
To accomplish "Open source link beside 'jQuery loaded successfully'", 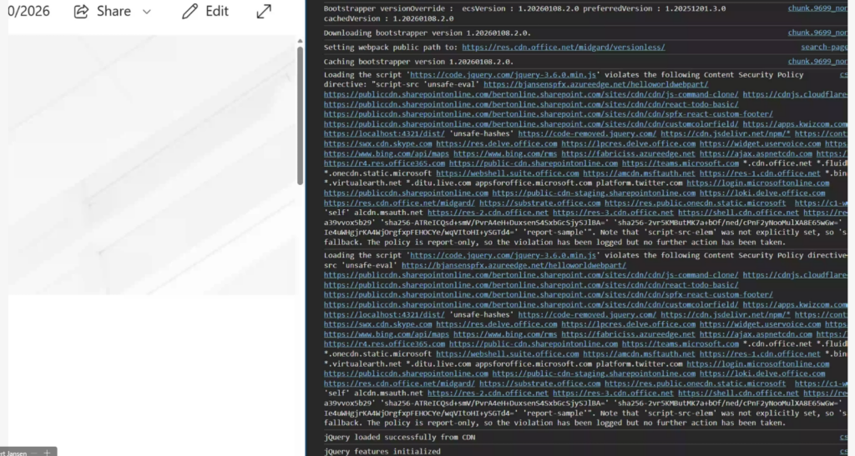I will 845,437.
